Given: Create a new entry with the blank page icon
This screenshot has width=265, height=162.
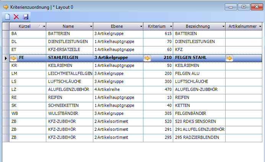Looking at the screenshot, I should coord(7,16).
